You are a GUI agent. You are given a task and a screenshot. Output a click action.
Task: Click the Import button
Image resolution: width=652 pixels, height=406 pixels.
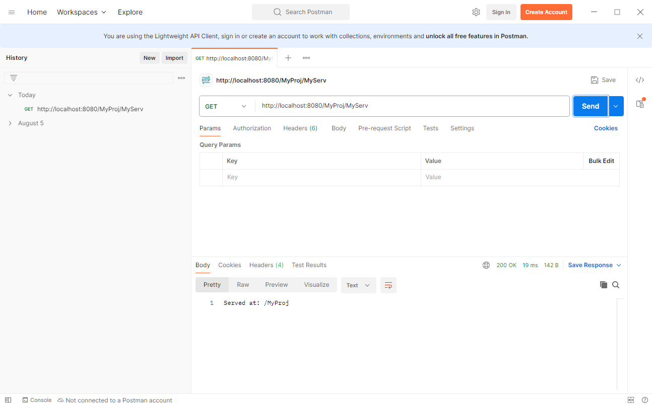pyautogui.click(x=174, y=58)
